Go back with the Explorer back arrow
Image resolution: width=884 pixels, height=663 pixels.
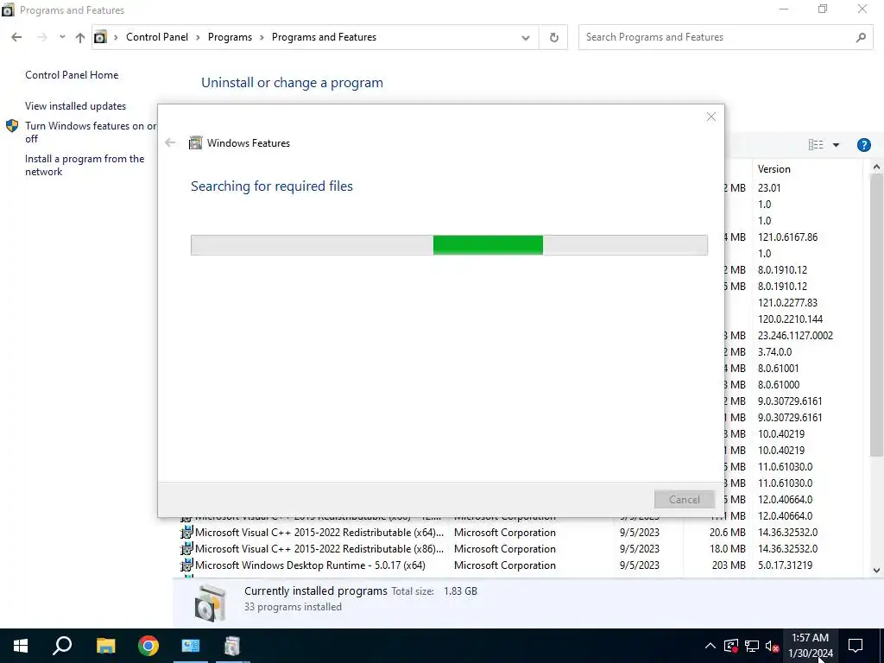[16, 37]
